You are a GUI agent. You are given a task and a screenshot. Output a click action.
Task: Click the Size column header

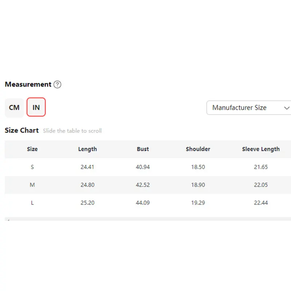pyautogui.click(x=32, y=149)
